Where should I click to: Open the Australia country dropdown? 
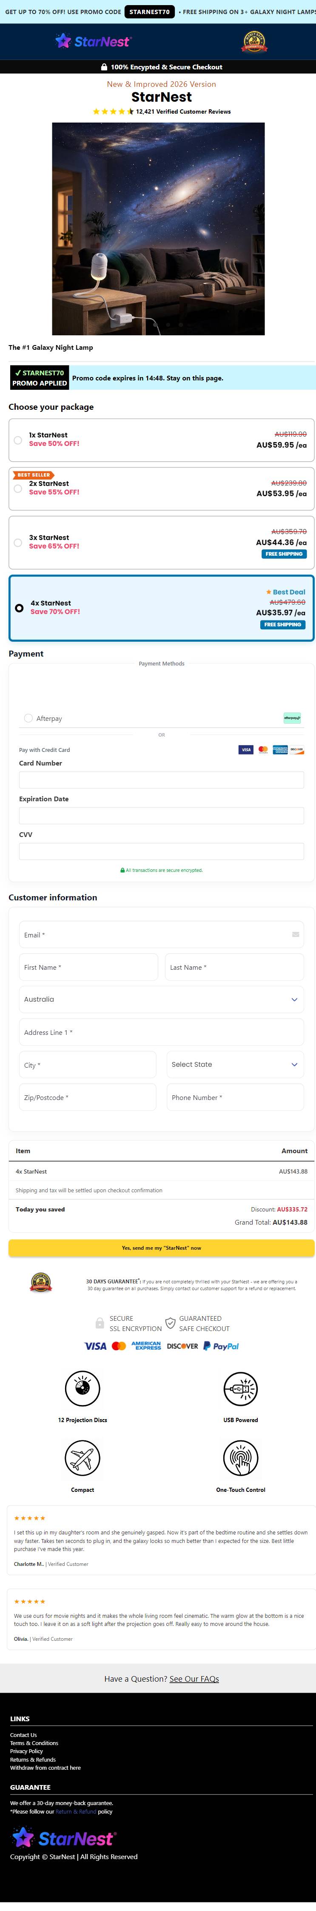click(161, 999)
